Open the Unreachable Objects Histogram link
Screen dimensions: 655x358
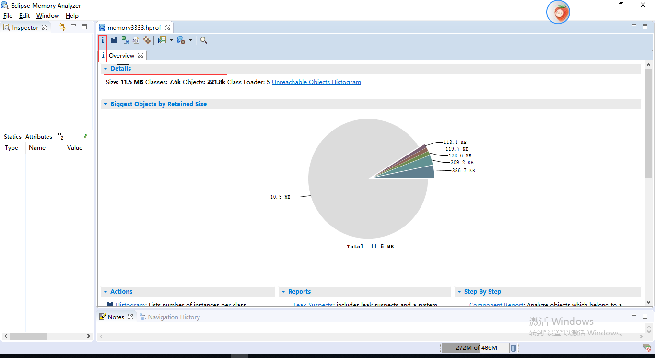coord(316,82)
